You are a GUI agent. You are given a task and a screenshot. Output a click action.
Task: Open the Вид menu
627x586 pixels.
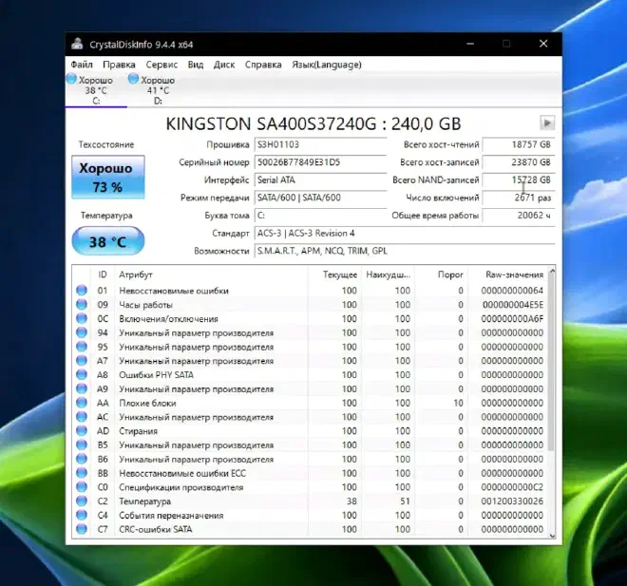coord(196,65)
